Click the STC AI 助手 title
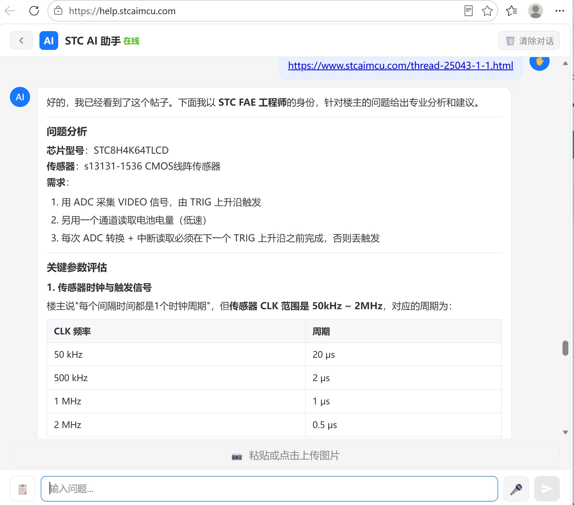Screen dimensions: 574x505 click(x=93, y=41)
